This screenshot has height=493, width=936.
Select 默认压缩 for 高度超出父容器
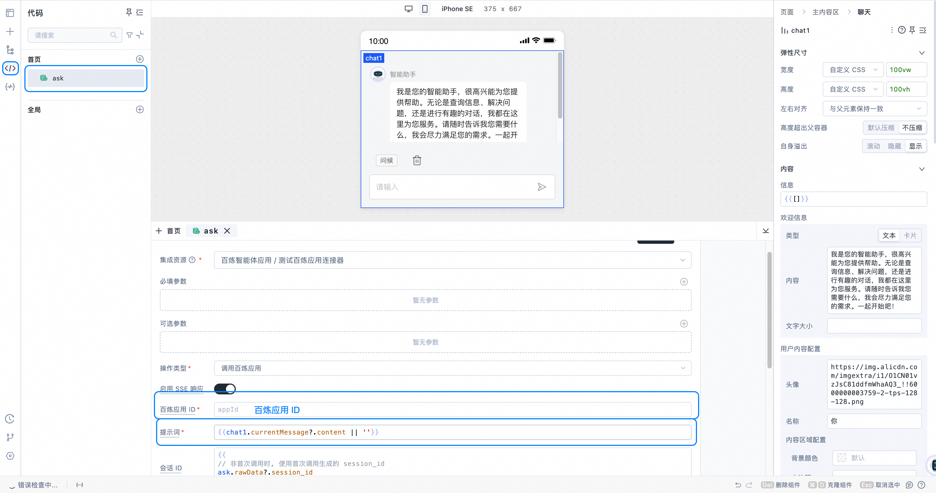(x=881, y=128)
